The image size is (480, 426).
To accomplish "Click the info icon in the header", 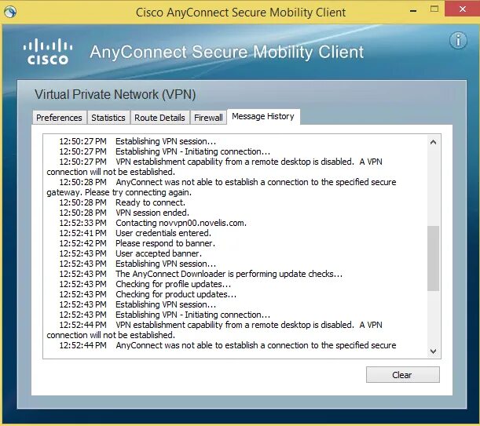I will [x=458, y=40].
